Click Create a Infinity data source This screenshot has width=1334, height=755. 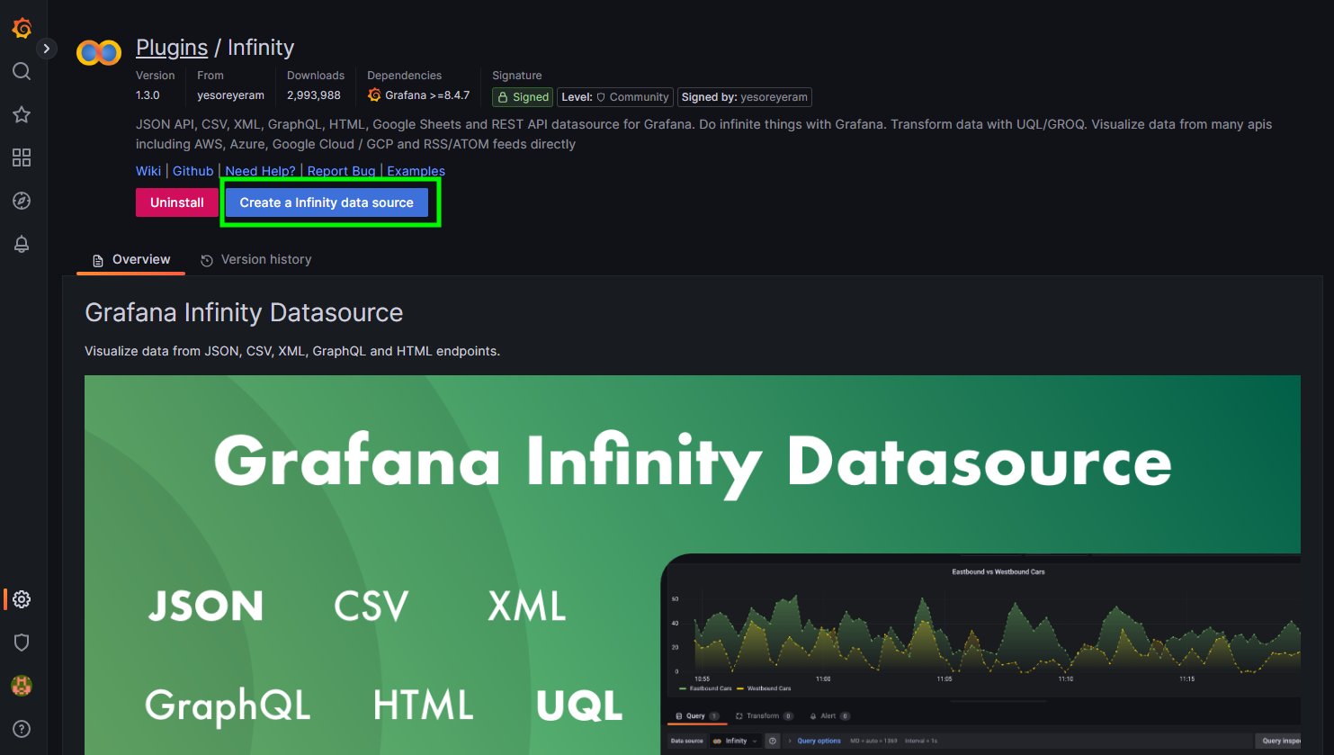(x=327, y=202)
